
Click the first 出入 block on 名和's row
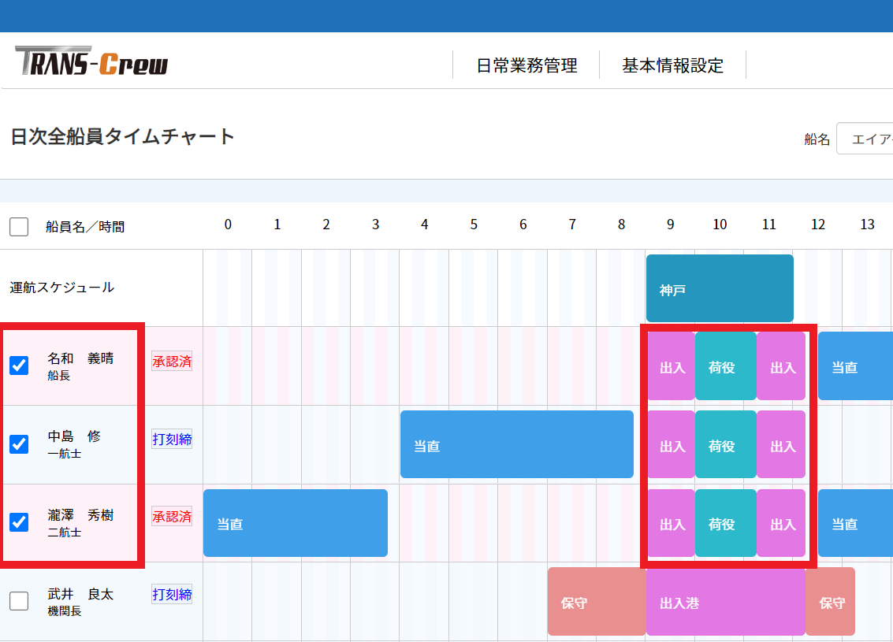coord(671,366)
